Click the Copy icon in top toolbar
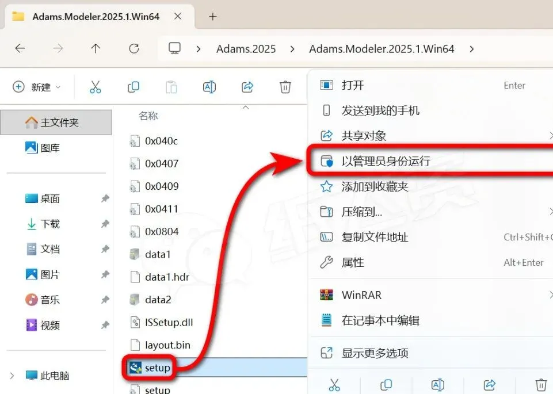Viewport: 553px width, 394px height. (x=134, y=87)
